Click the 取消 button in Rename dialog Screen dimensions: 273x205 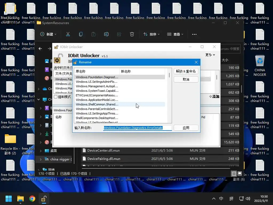tap(186, 80)
